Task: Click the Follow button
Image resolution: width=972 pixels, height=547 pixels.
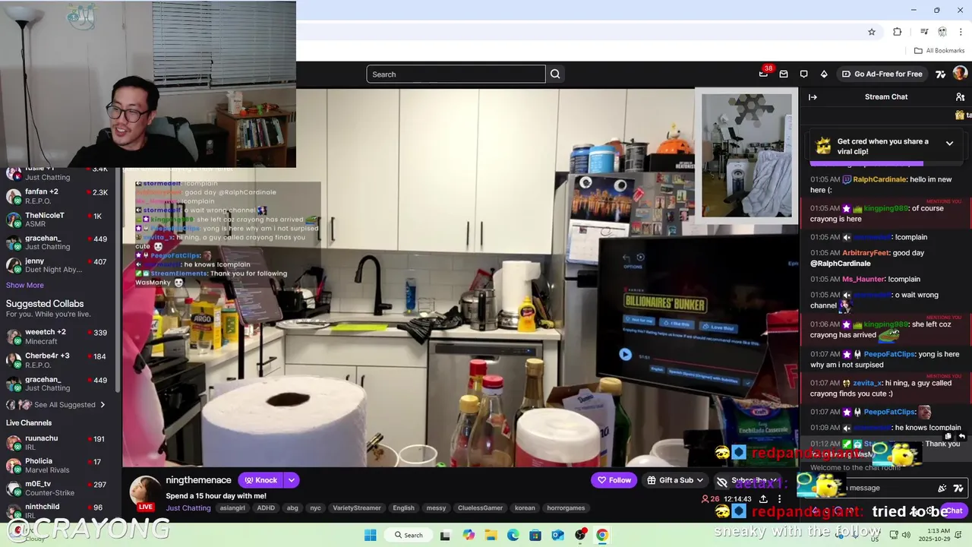Action: tap(614, 480)
